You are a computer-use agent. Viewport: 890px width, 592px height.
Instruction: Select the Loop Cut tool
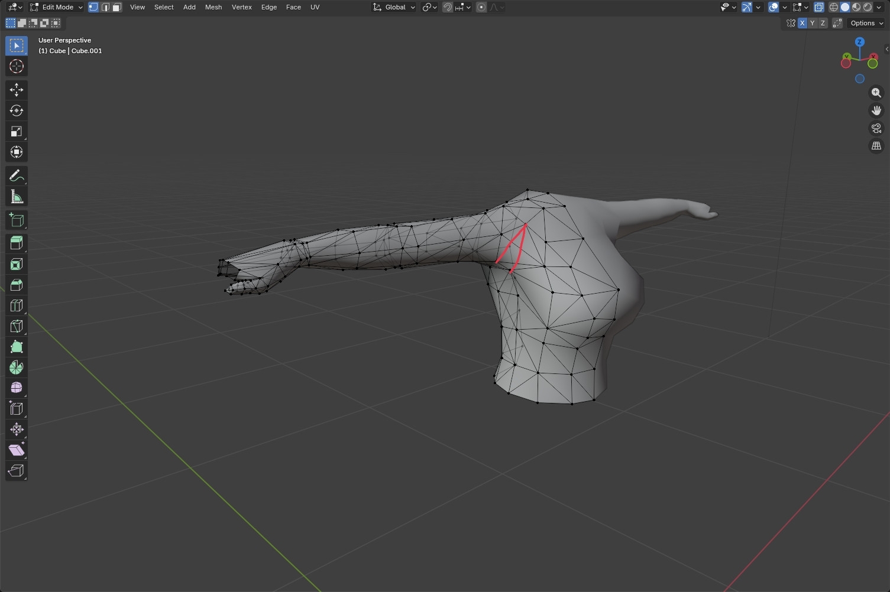(x=16, y=305)
